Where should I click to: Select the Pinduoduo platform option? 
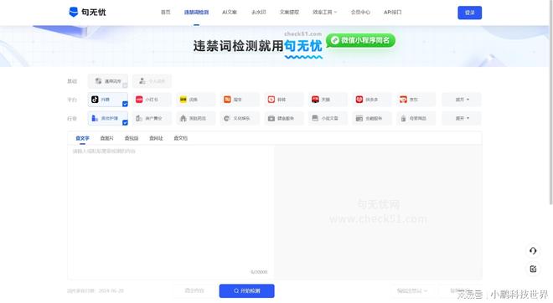[372, 100]
